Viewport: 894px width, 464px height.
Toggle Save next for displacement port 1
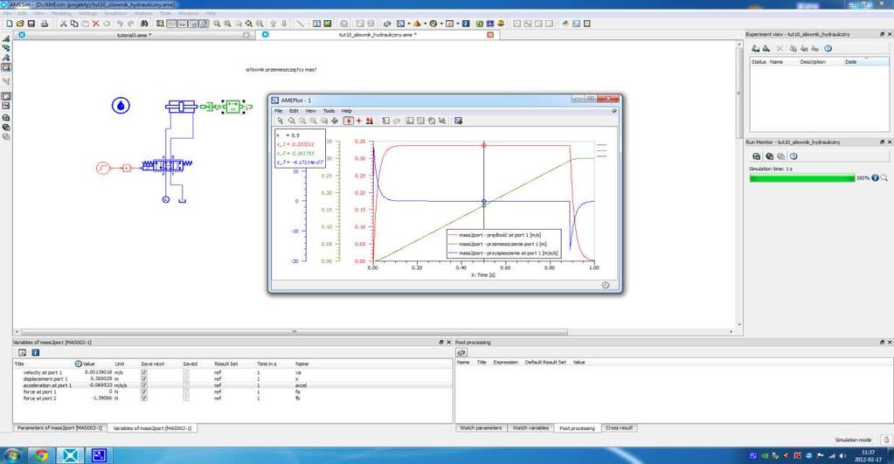click(143, 379)
